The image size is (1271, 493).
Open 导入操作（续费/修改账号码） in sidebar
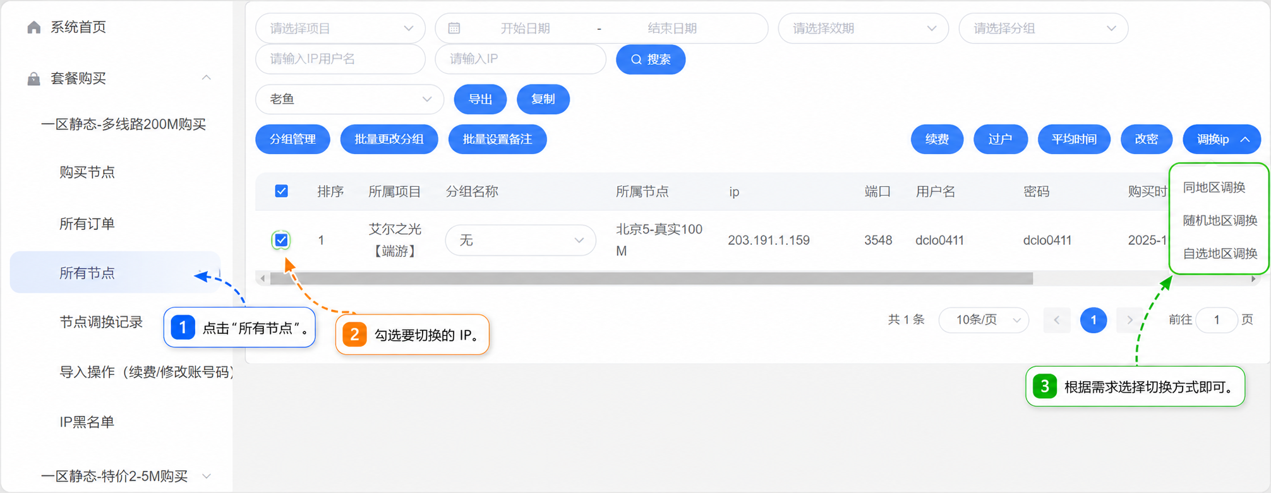click(147, 372)
